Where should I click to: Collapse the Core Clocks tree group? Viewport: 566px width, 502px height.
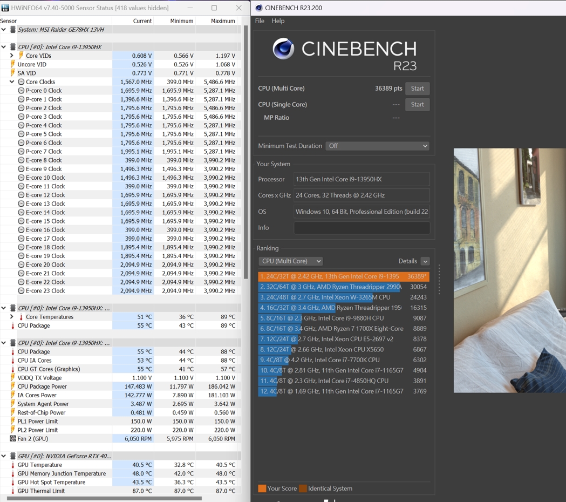pos(12,82)
